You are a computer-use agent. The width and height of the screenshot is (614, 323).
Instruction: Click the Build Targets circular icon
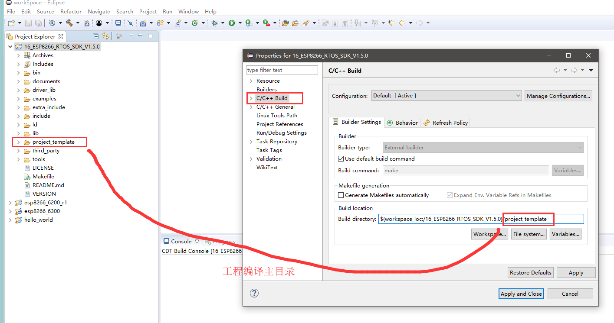coord(52,23)
